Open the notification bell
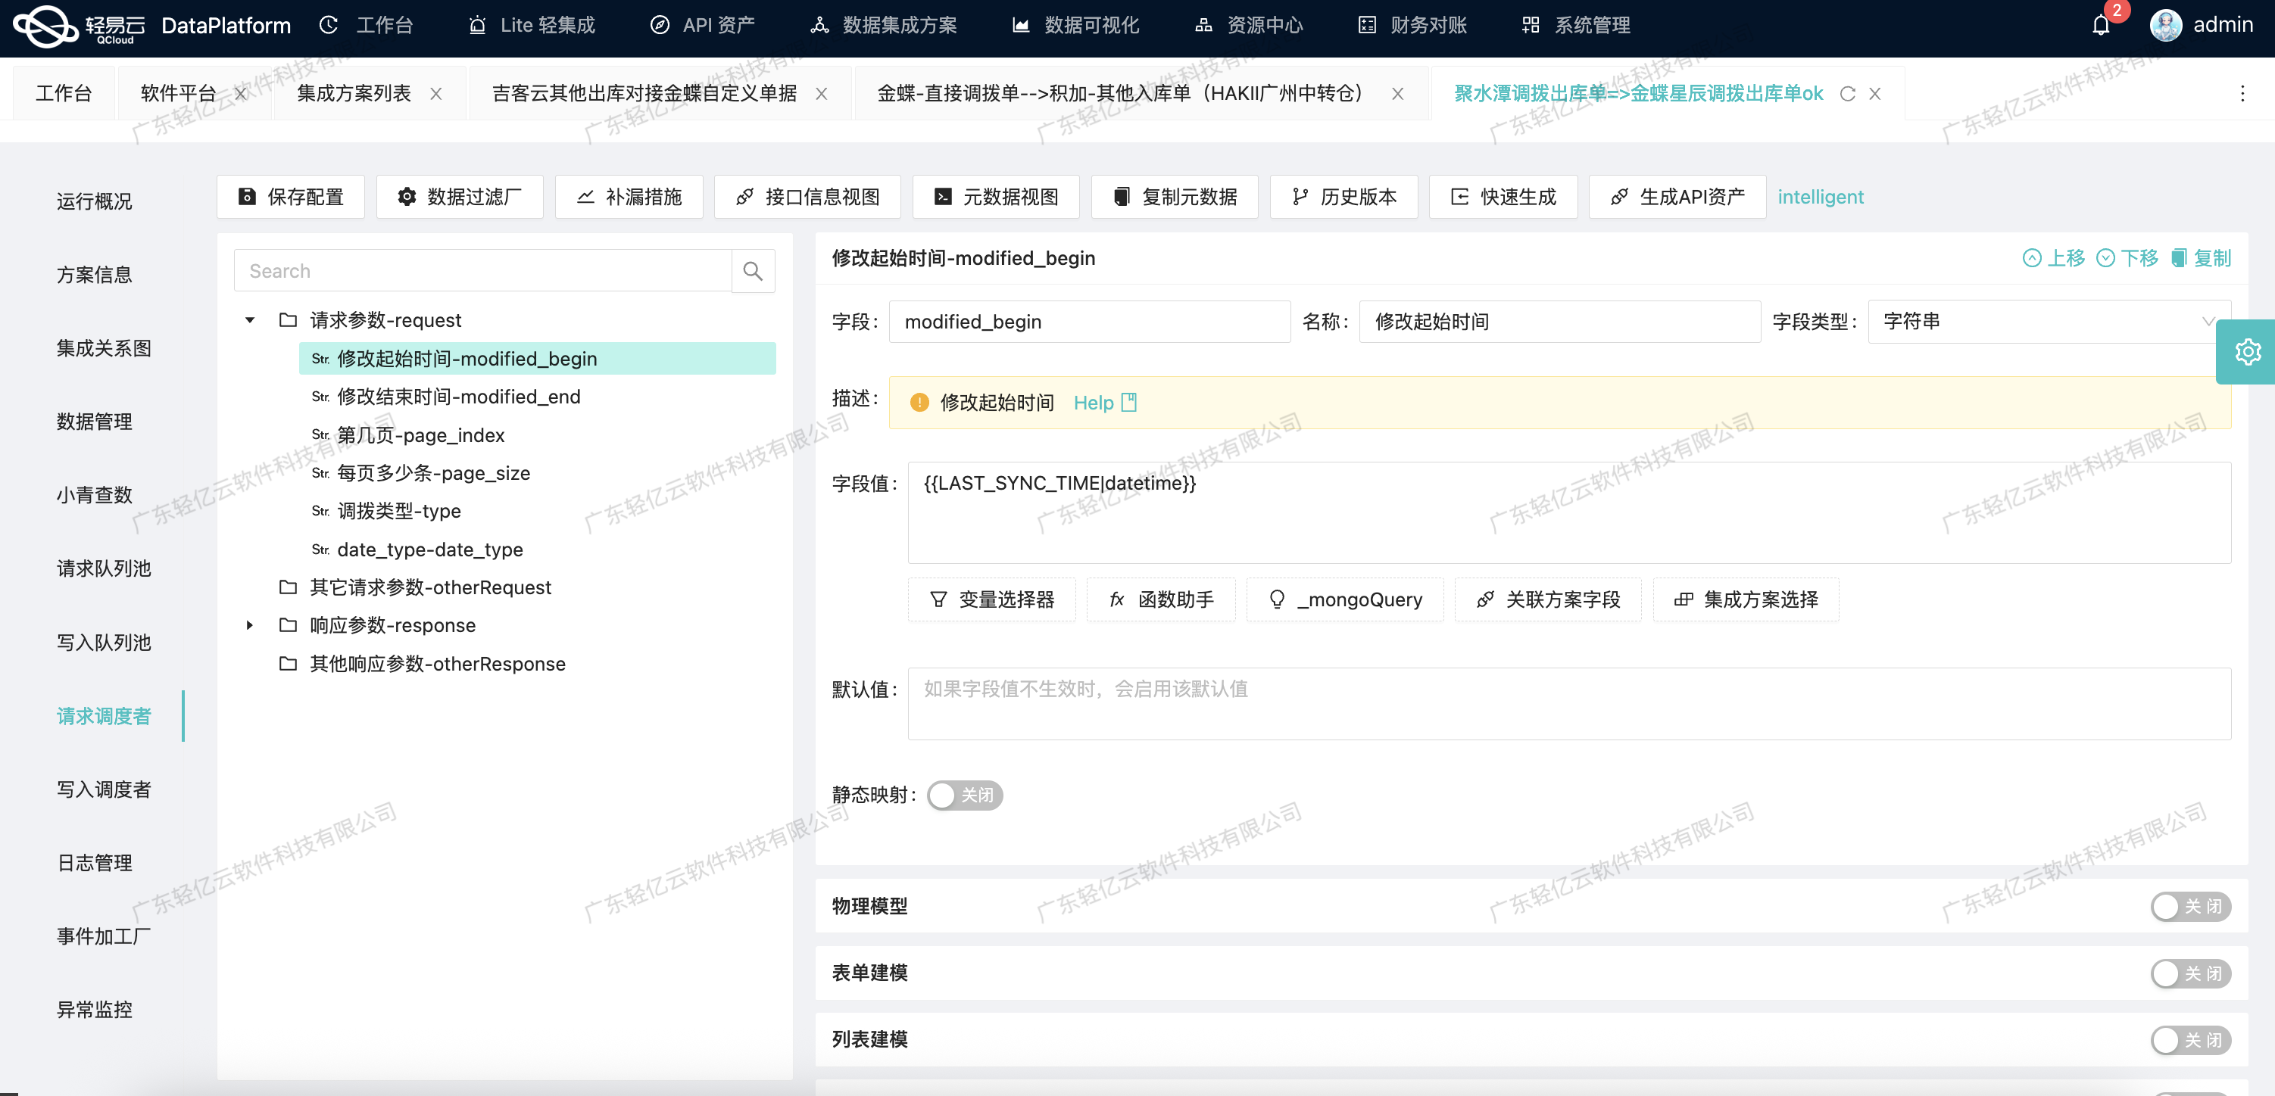2275x1096 pixels. [2101, 25]
